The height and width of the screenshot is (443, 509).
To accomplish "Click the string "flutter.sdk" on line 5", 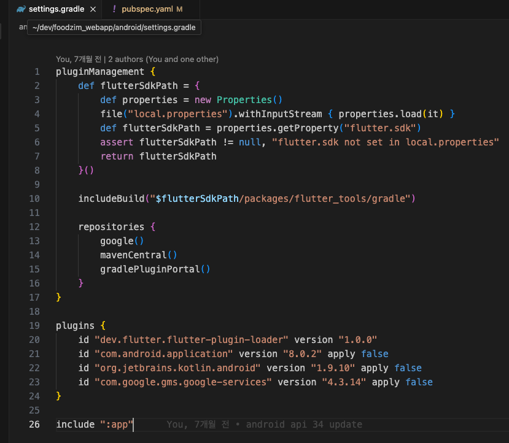I will click(380, 128).
